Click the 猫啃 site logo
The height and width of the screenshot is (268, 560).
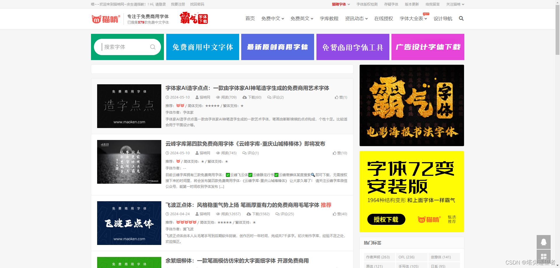(106, 19)
